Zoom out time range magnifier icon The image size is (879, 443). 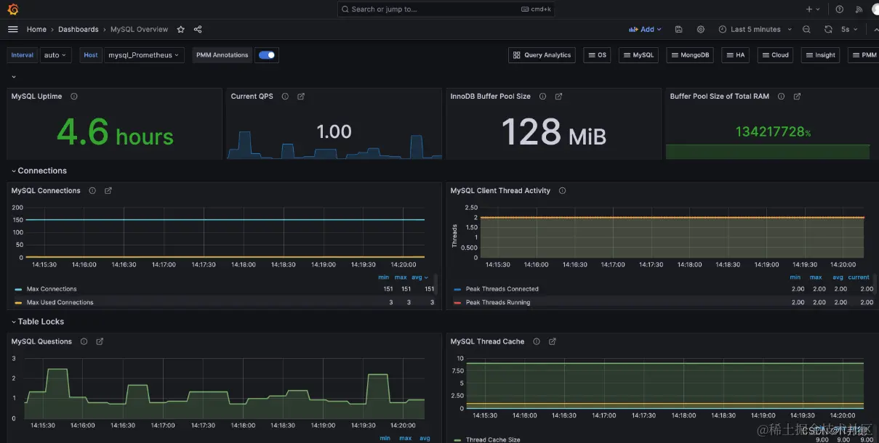806,29
